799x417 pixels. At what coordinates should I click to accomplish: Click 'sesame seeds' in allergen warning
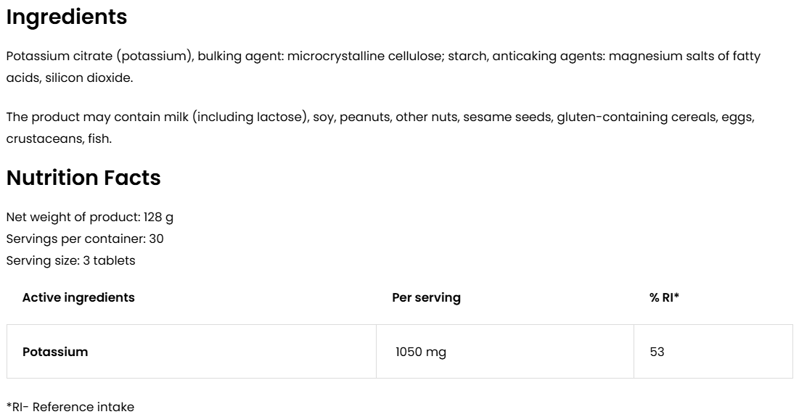click(x=507, y=117)
